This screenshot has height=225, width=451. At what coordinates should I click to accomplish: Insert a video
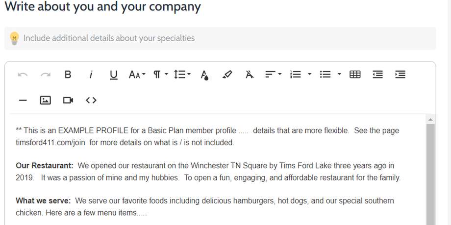(68, 100)
